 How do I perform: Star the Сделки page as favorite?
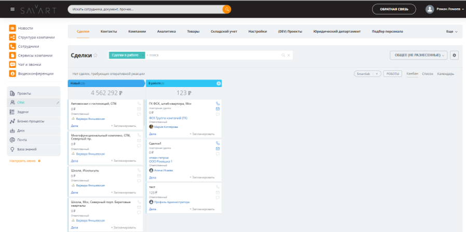(x=95, y=55)
